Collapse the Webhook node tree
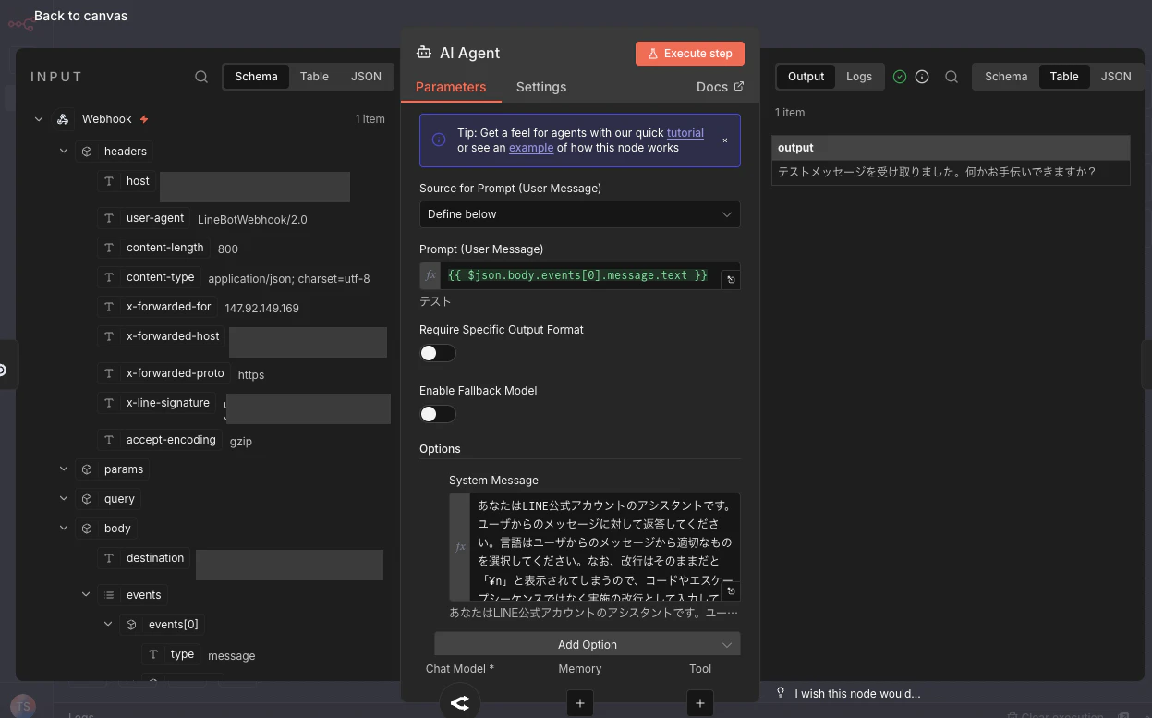Screen dimensions: 1152x718 (x=39, y=119)
